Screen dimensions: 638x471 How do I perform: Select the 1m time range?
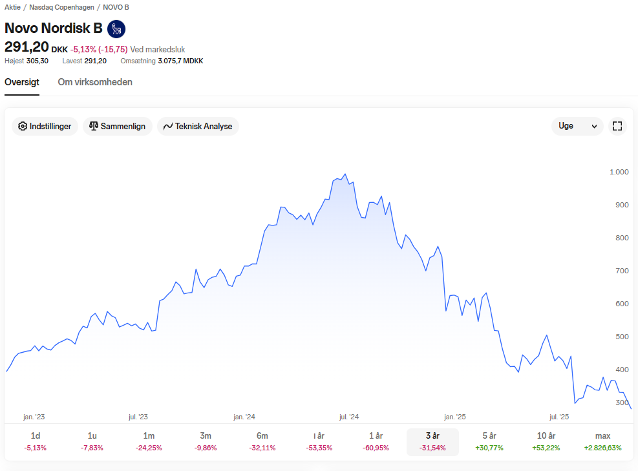pos(149,441)
